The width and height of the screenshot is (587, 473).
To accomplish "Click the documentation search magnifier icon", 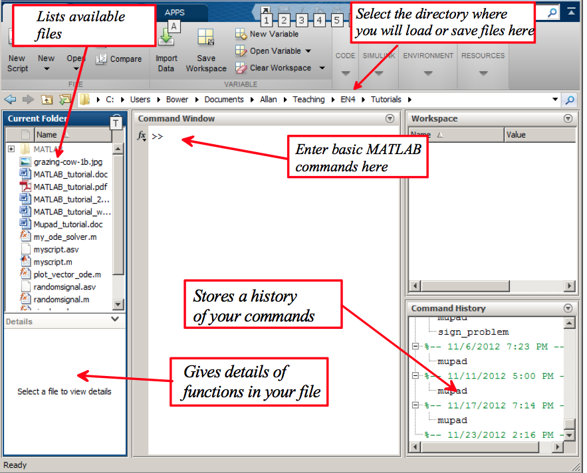I will pos(552,13).
